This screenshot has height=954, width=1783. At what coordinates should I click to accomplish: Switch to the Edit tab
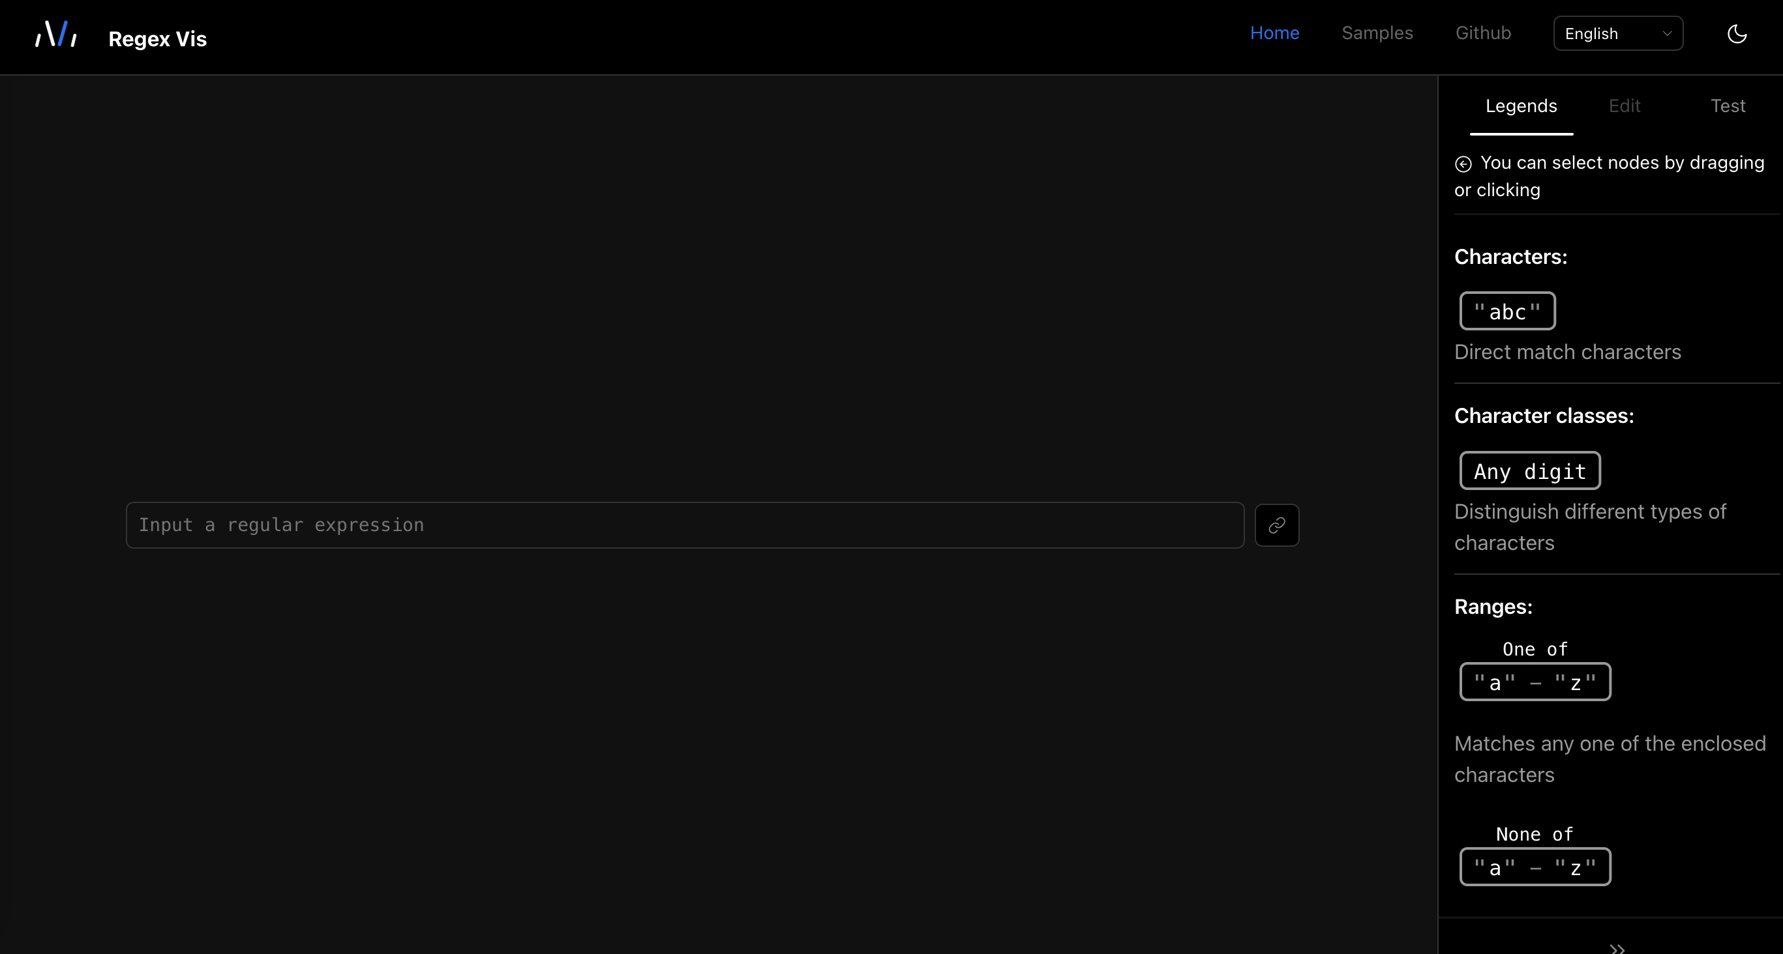coord(1624,106)
